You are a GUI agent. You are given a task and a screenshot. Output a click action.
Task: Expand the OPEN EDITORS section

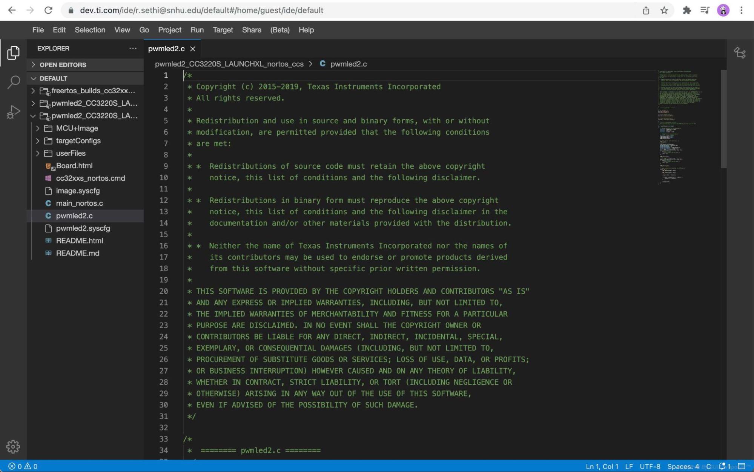(63, 65)
